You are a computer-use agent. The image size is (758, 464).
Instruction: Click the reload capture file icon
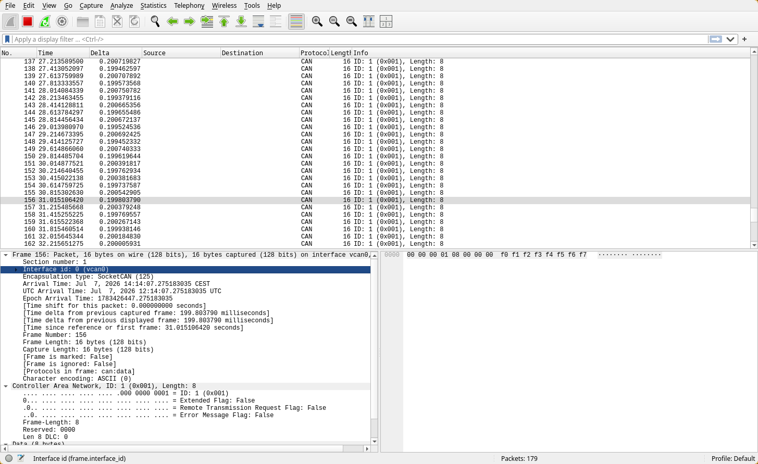[x=134, y=21]
